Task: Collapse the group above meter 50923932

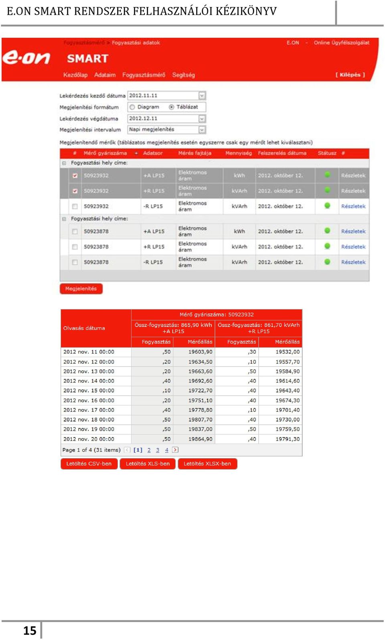Action: [x=64, y=163]
